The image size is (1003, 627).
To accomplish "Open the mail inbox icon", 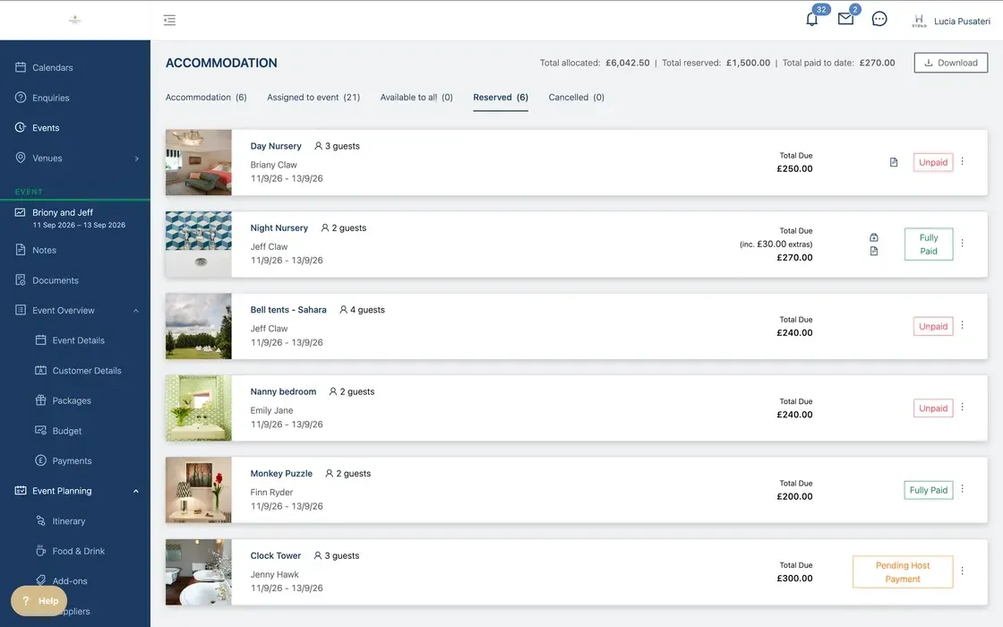I will click(x=845, y=19).
